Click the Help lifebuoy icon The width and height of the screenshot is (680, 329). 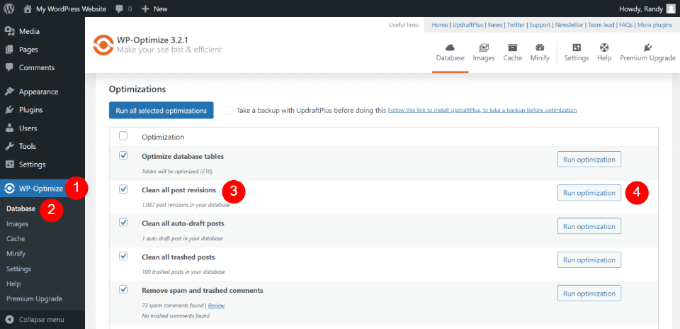pyautogui.click(x=604, y=48)
